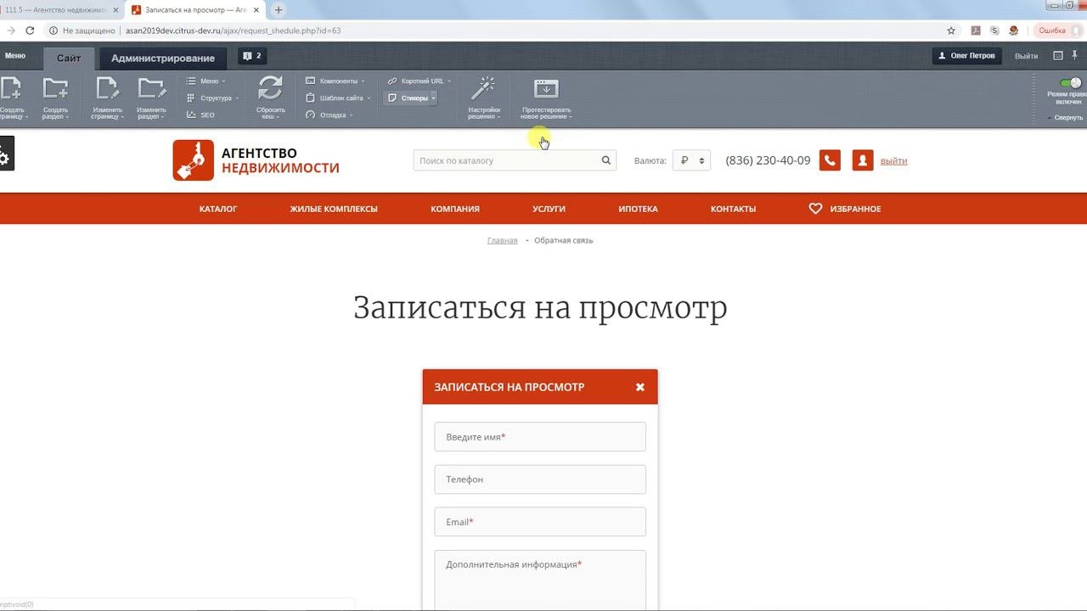Click the Create page icon in the panel

point(11,88)
